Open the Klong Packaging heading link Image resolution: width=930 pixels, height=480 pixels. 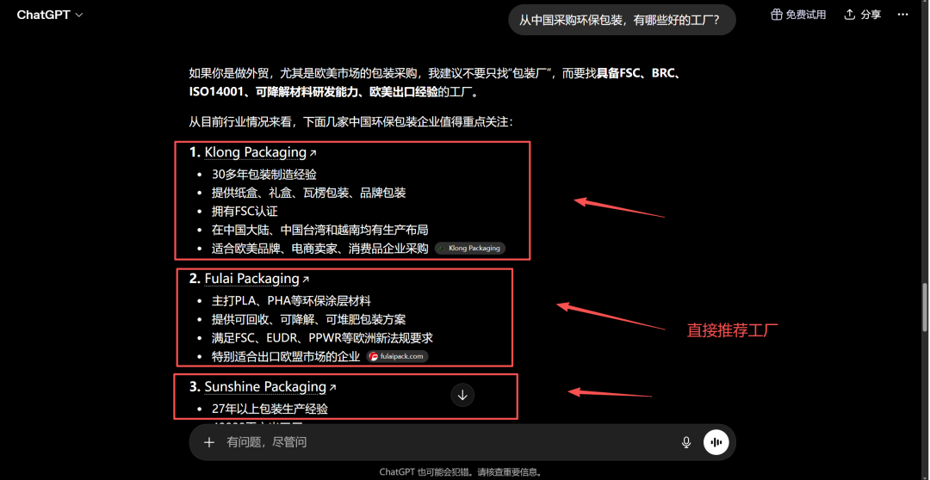tap(255, 152)
